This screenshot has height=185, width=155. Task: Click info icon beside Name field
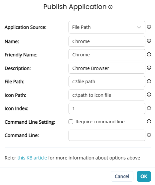pos(149,41)
